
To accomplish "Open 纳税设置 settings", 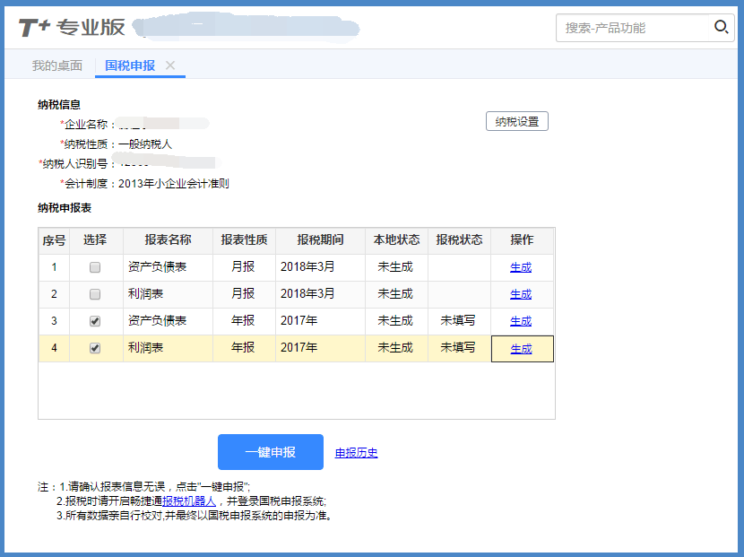I will point(516,122).
